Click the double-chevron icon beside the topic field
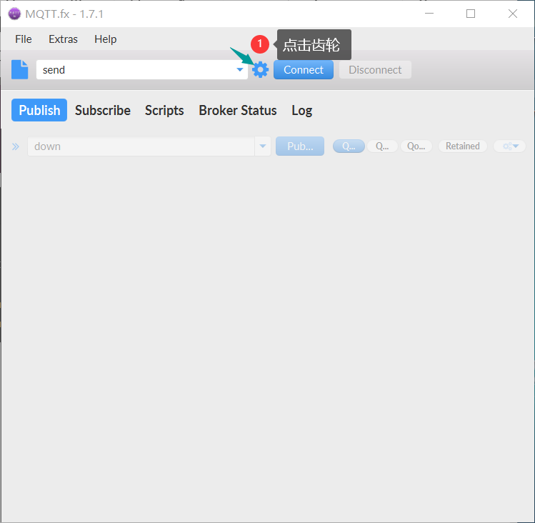 click(15, 146)
